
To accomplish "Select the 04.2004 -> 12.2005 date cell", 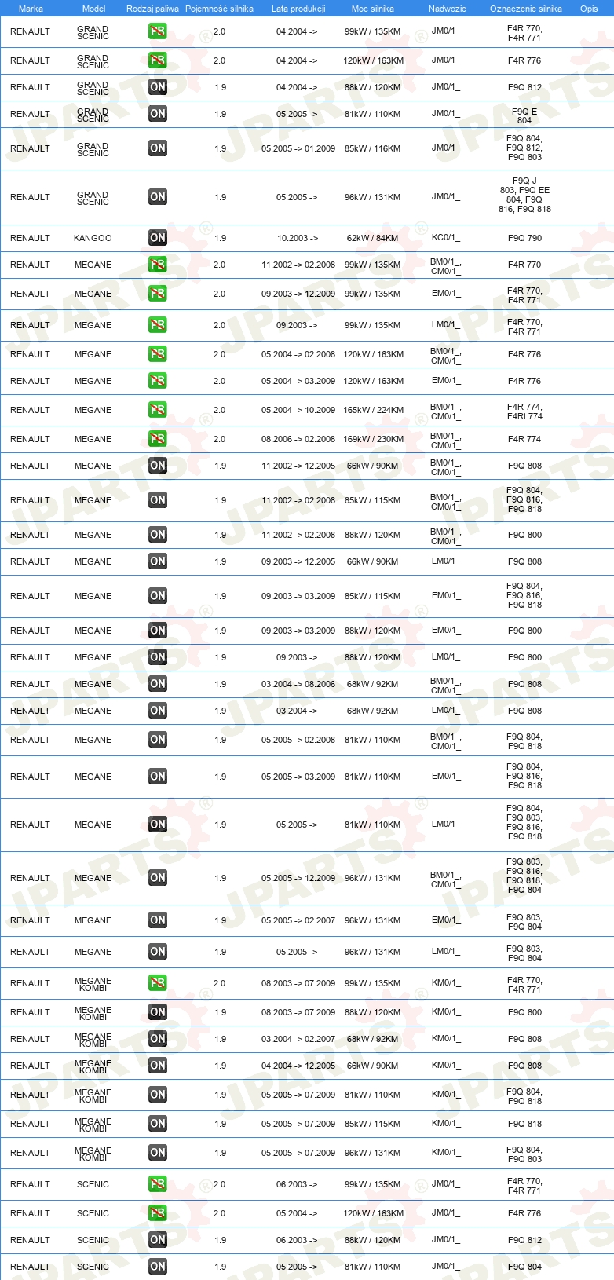I will click(x=298, y=1066).
